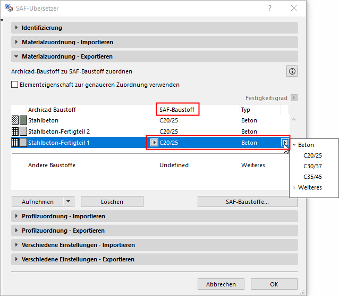Expand Verschiedene Einstellungen - Importieren panel
The image size is (339, 296).
(155, 245)
